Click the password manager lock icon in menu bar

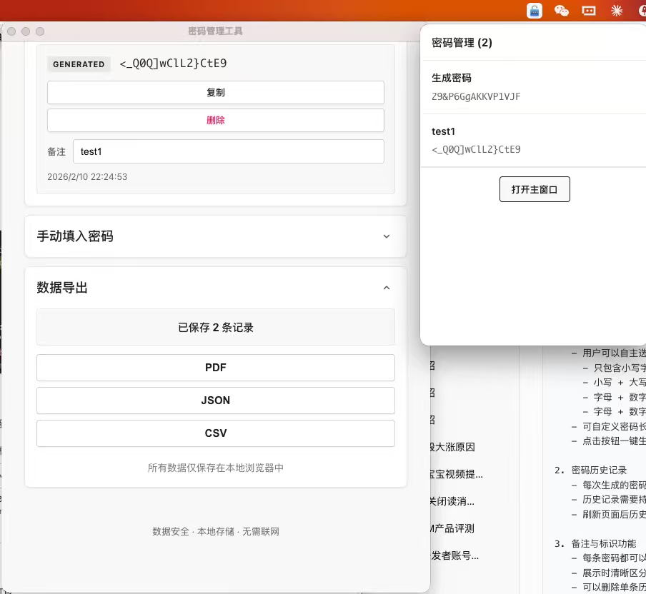535,11
